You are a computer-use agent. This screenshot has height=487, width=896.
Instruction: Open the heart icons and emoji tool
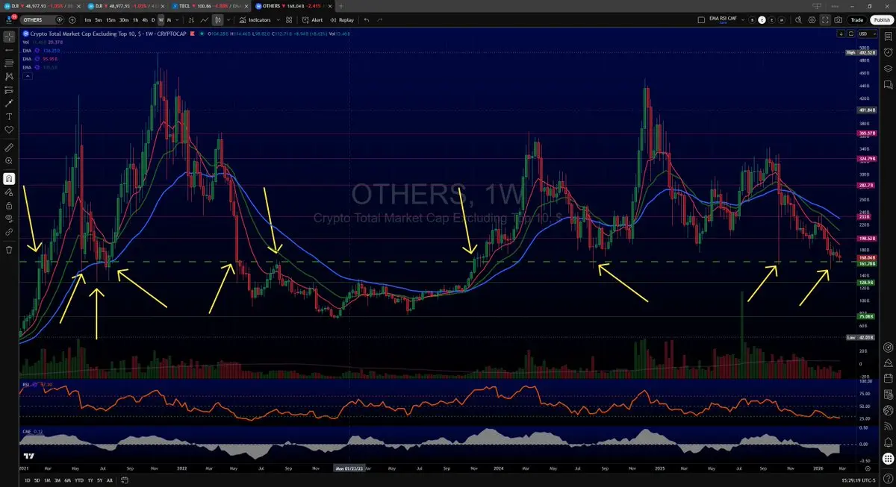pos(9,130)
